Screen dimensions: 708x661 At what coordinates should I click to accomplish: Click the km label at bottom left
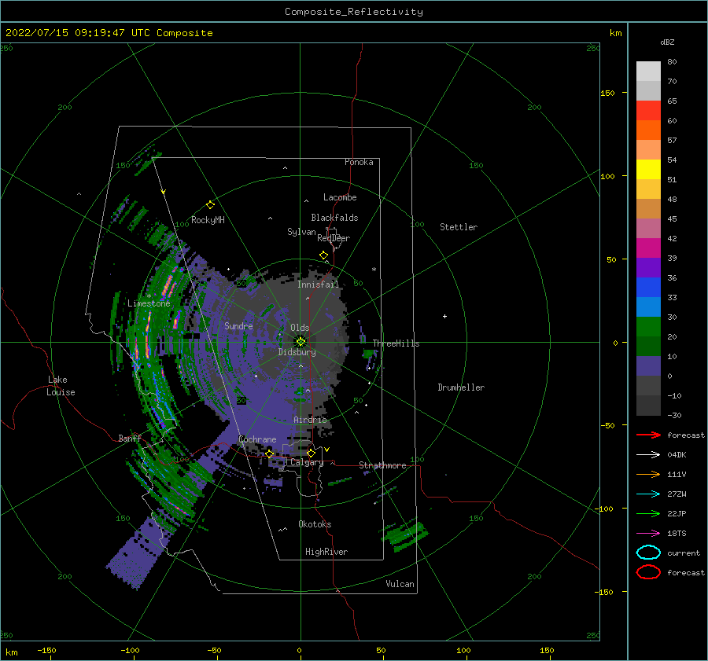point(12,652)
